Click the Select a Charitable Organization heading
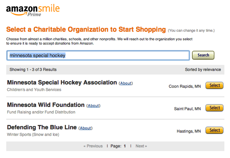 [86, 30]
